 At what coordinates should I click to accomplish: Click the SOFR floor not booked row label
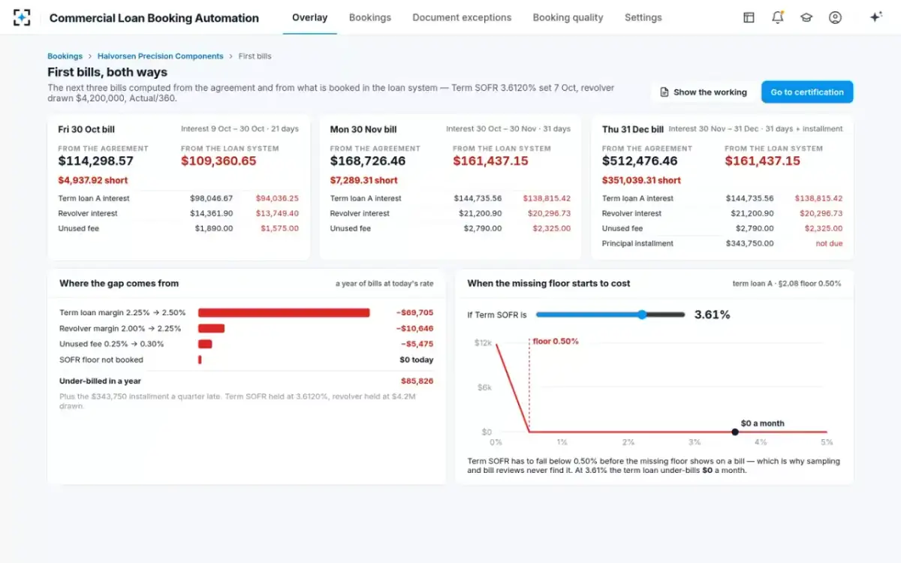[101, 360]
